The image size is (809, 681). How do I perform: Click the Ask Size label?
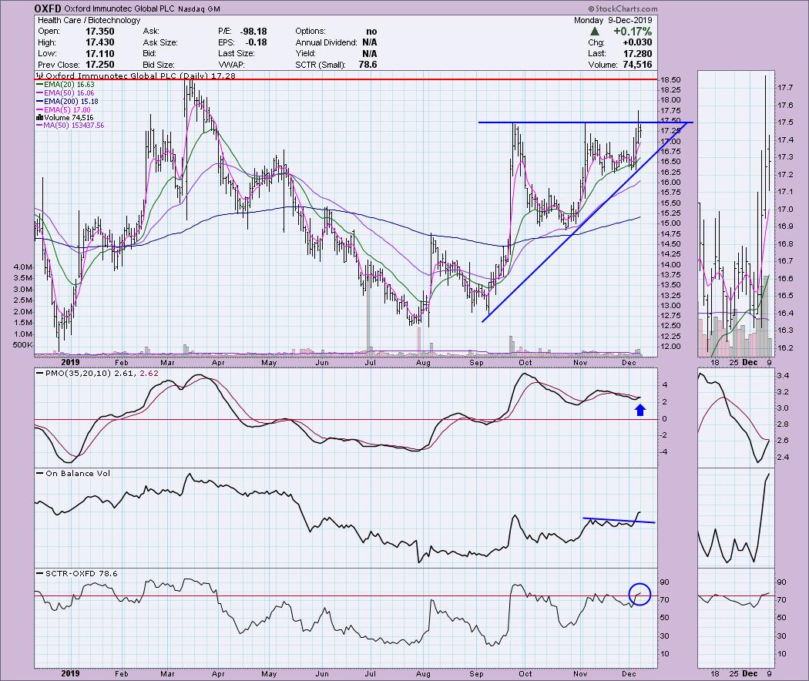[160, 42]
